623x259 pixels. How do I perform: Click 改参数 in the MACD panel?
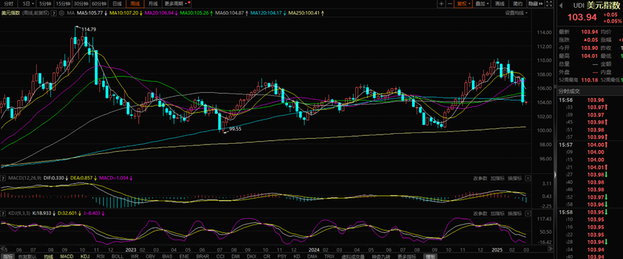pos(480,178)
